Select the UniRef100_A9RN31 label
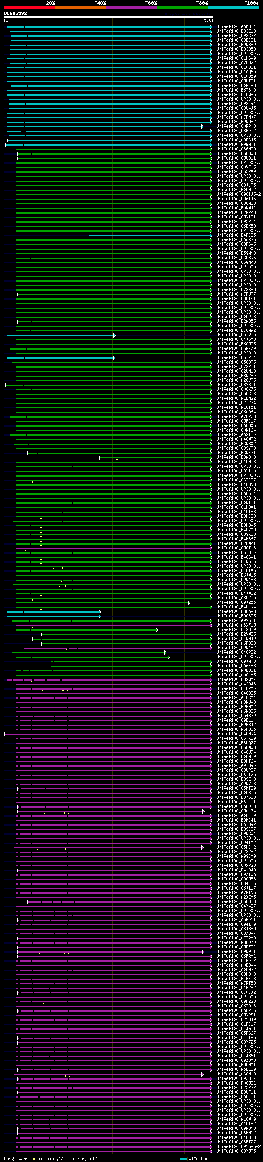This screenshot has height=1162, width=263. click(235, 144)
